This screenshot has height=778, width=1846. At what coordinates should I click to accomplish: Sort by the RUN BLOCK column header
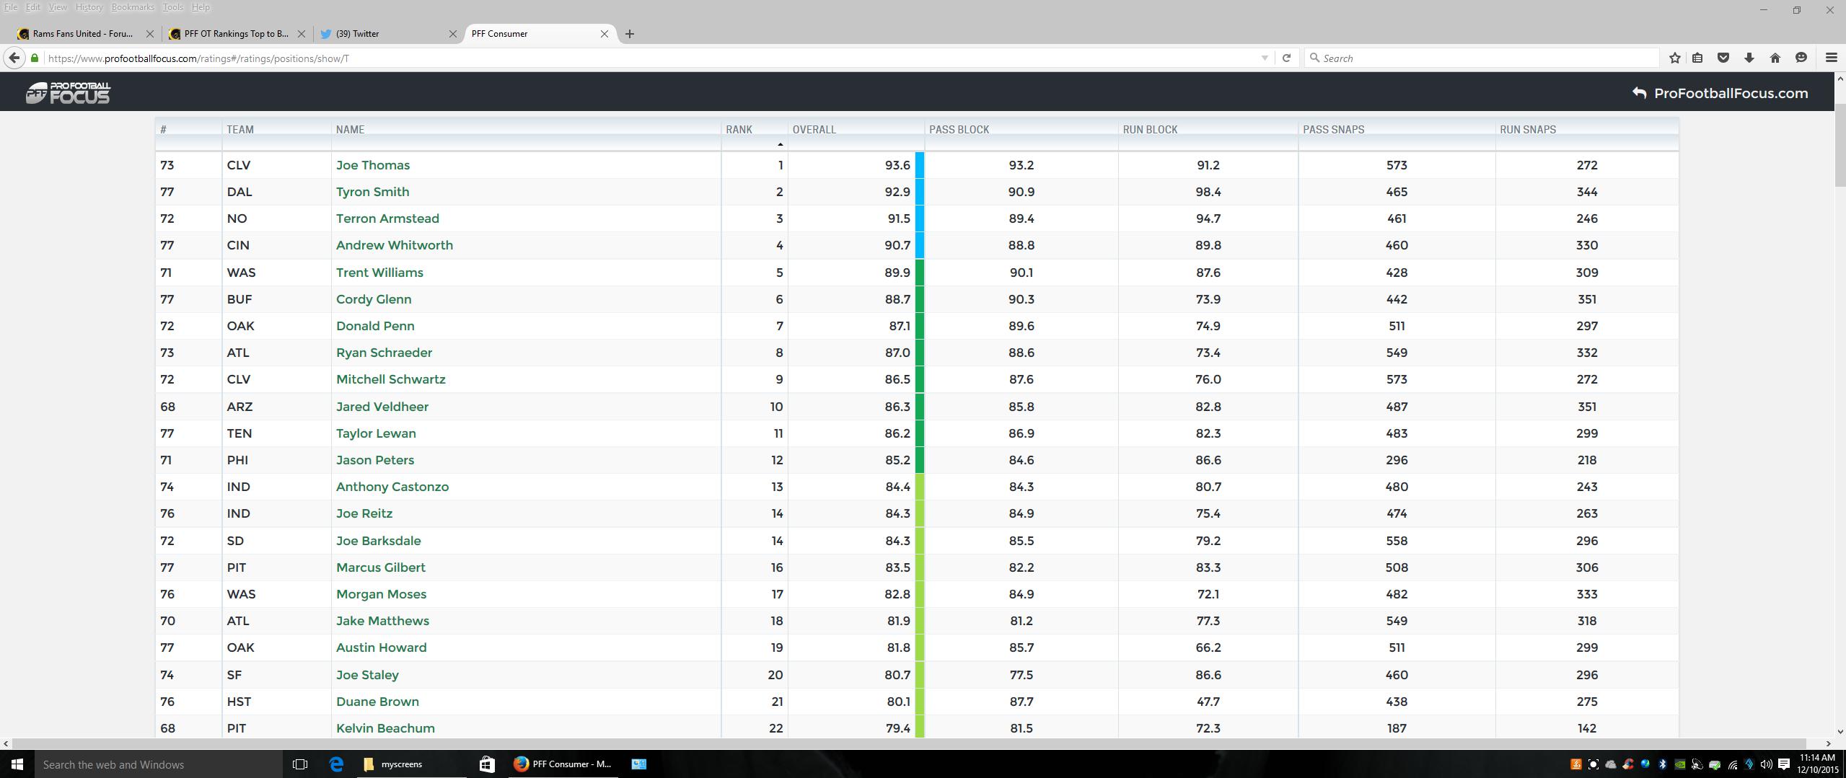coord(1150,130)
